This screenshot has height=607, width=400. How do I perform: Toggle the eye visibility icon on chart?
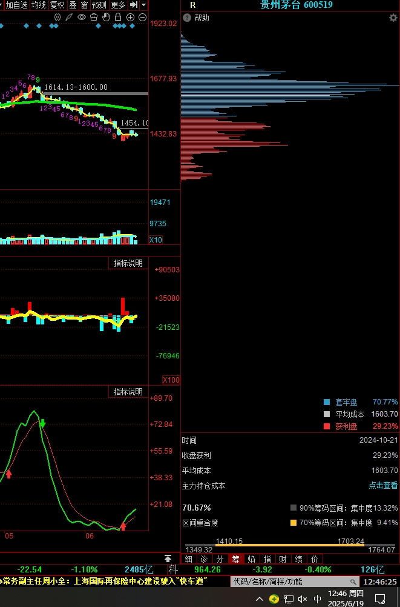tap(81, 17)
